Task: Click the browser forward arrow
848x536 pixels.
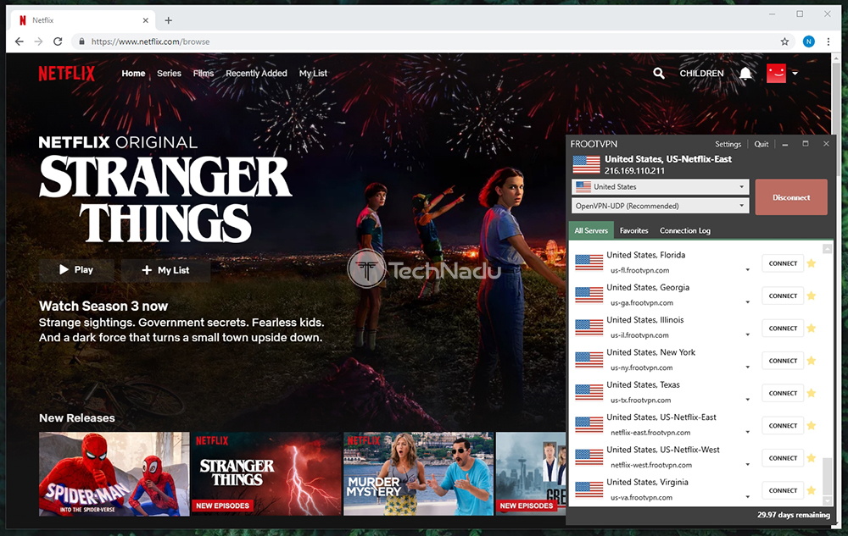Action: [38, 41]
